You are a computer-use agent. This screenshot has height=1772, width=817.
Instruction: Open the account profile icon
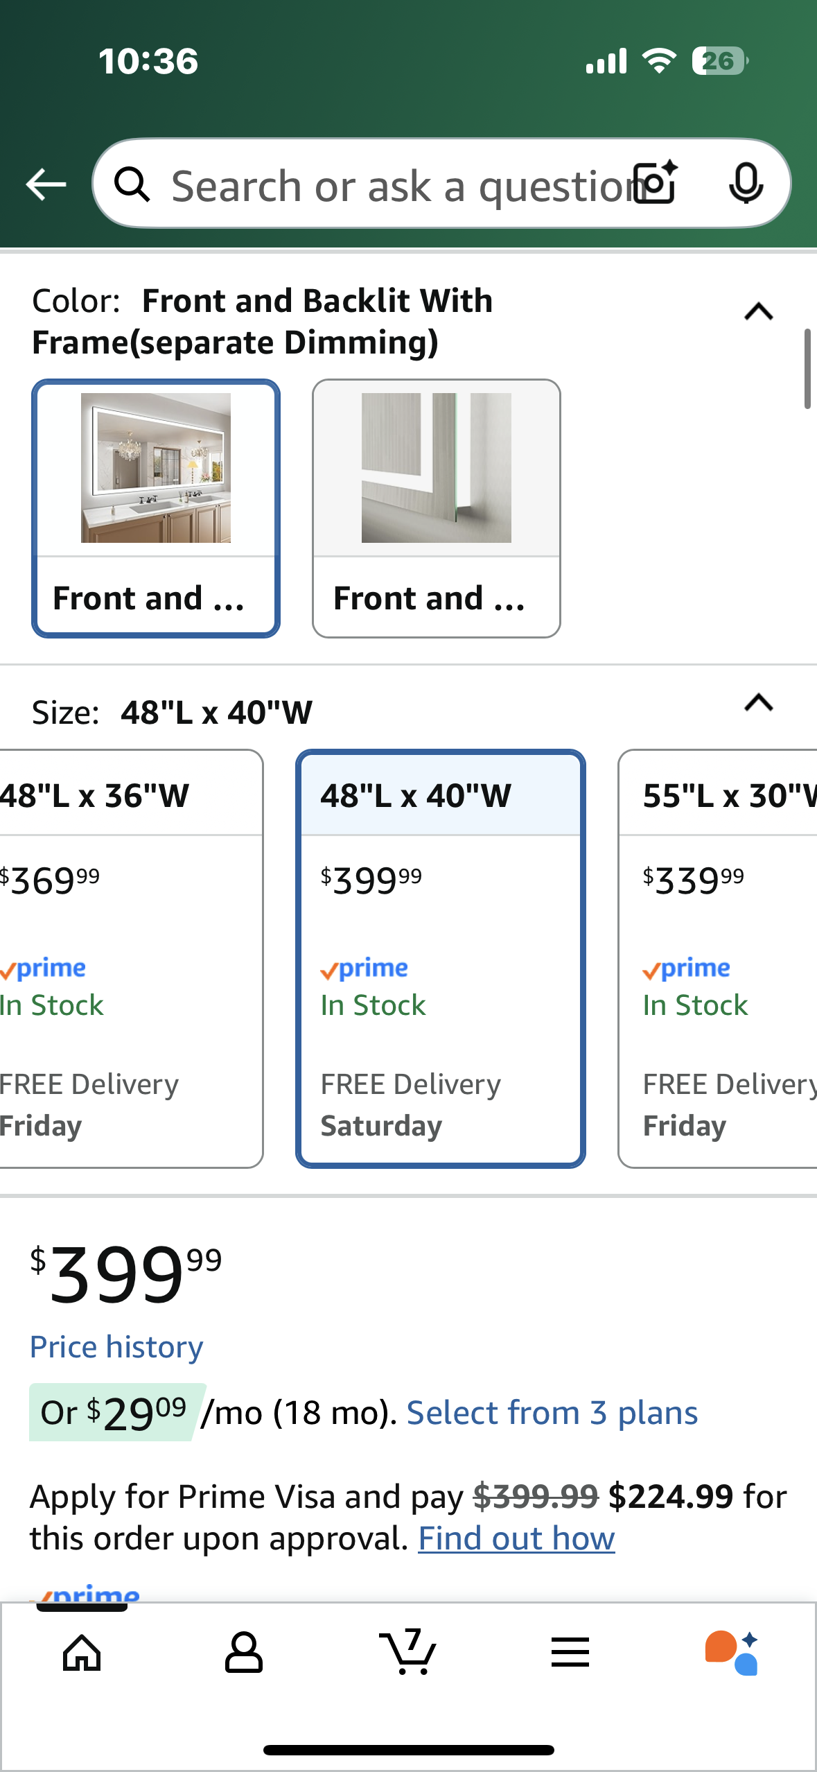[243, 1653]
